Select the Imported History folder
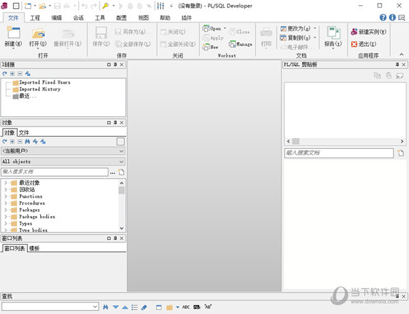The image size is (409, 314). tap(37, 89)
